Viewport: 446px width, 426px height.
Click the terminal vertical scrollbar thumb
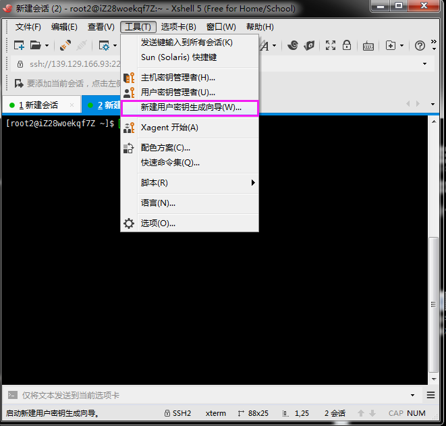point(434,304)
